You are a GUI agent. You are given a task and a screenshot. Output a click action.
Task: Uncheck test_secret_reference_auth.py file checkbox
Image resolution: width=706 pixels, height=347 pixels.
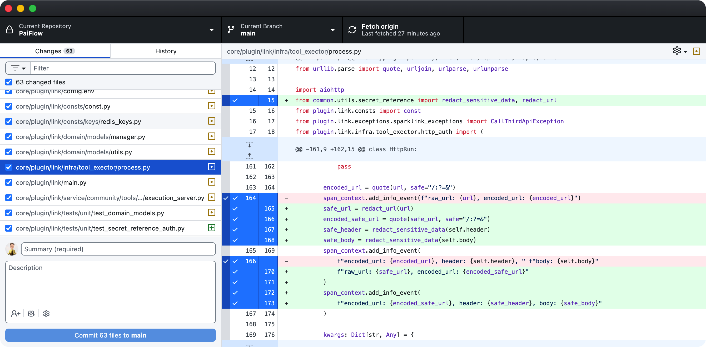(9, 228)
